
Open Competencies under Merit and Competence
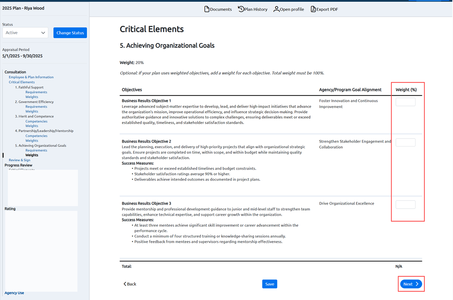click(36, 121)
